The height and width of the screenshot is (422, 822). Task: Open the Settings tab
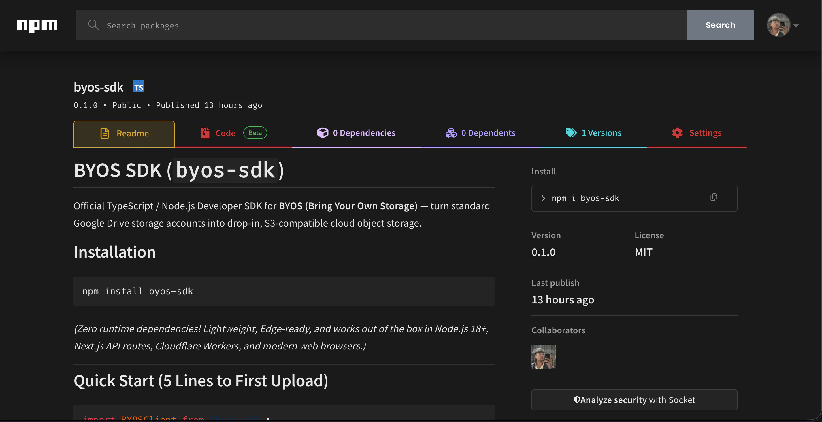click(697, 133)
